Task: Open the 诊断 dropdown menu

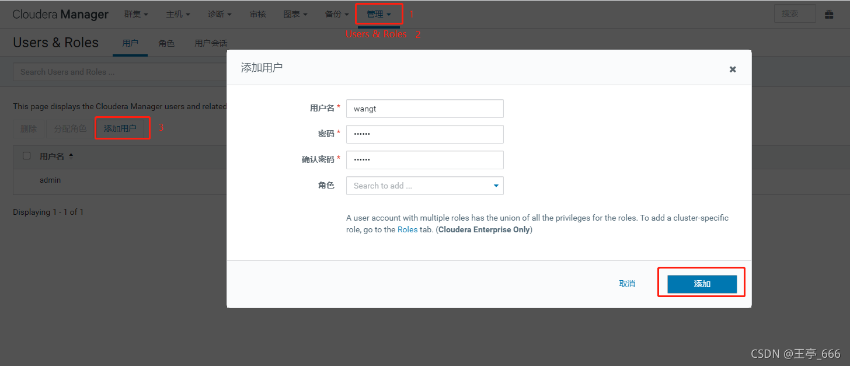Action: [220, 14]
